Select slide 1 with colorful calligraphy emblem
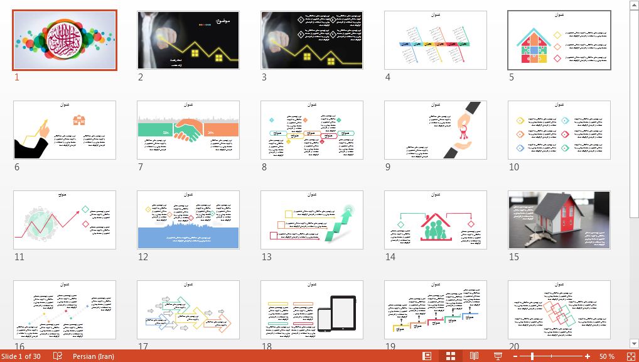The image size is (639, 362). [65, 40]
